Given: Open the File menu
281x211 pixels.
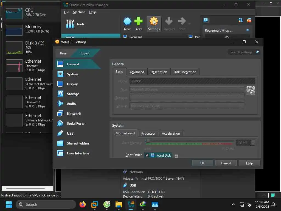Looking at the screenshot, I should tap(66, 12).
